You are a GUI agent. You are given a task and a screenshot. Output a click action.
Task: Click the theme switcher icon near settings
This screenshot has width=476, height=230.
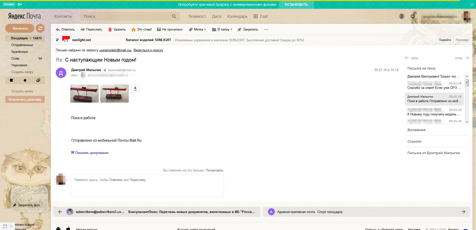tap(401, 16)
